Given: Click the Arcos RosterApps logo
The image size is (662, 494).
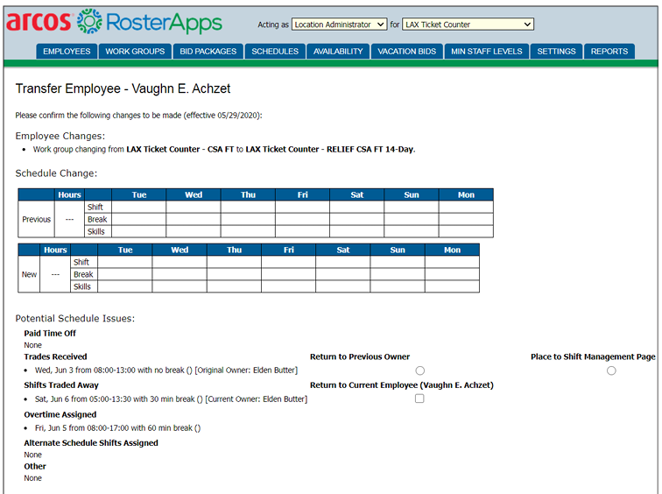Looking at the screenshot, I should click(x=115, y=22).
